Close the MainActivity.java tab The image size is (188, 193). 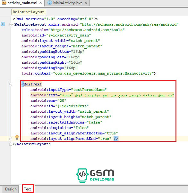tap(86, 3)
